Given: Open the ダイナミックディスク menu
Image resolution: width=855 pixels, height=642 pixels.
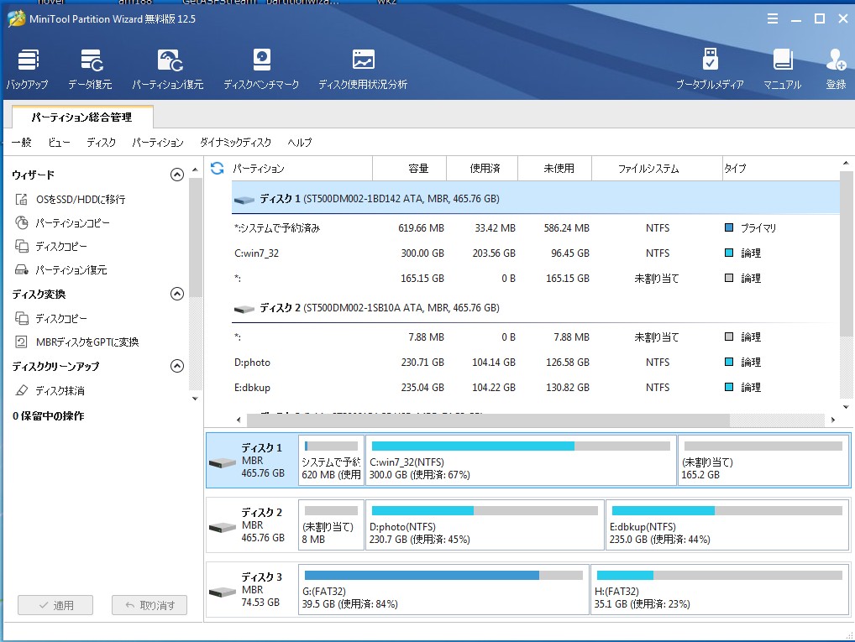Looking at the screenshot, I should [235, 142].
